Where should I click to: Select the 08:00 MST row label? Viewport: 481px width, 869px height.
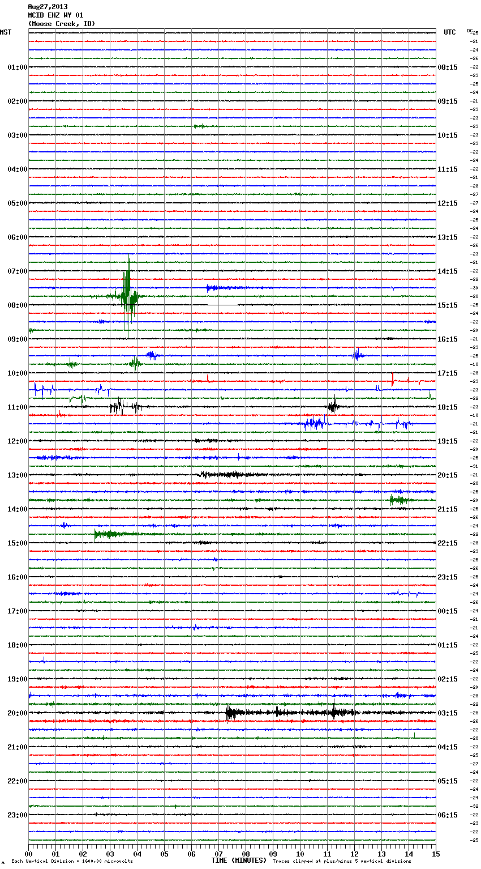click(17, 305)
